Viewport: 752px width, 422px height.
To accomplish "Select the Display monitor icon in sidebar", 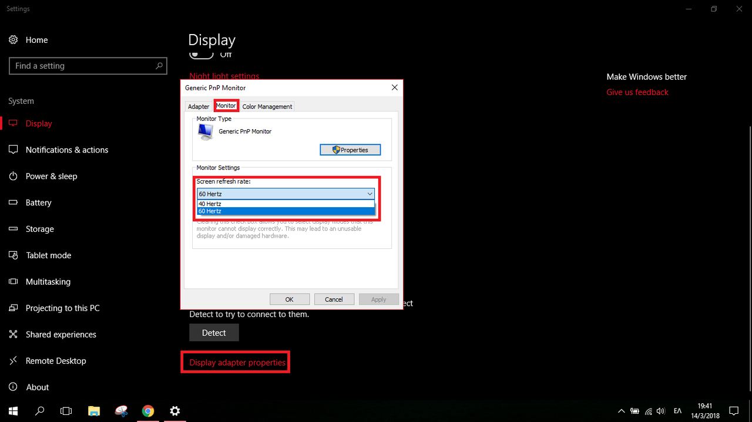I will point(14,123).
